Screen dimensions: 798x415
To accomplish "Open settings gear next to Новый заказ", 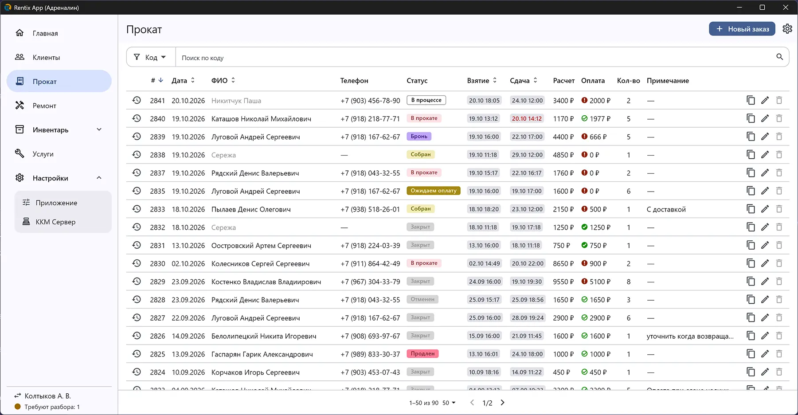I will point(787,29).
